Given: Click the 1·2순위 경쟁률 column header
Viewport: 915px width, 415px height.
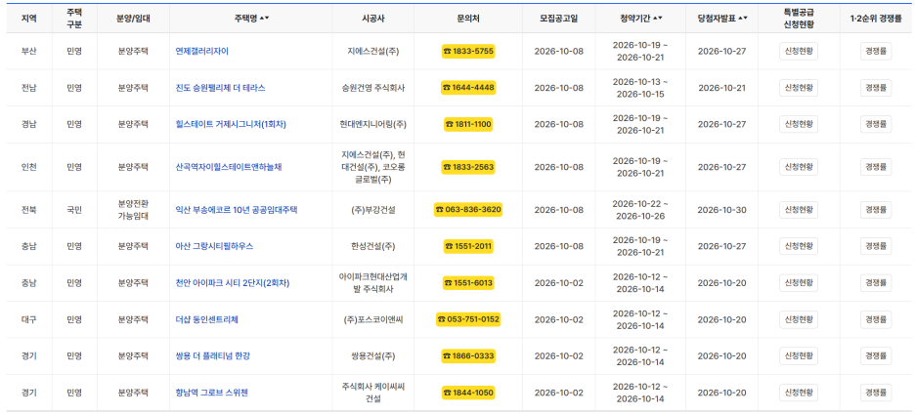Looking at the screenshot, I should coord(877,19).
